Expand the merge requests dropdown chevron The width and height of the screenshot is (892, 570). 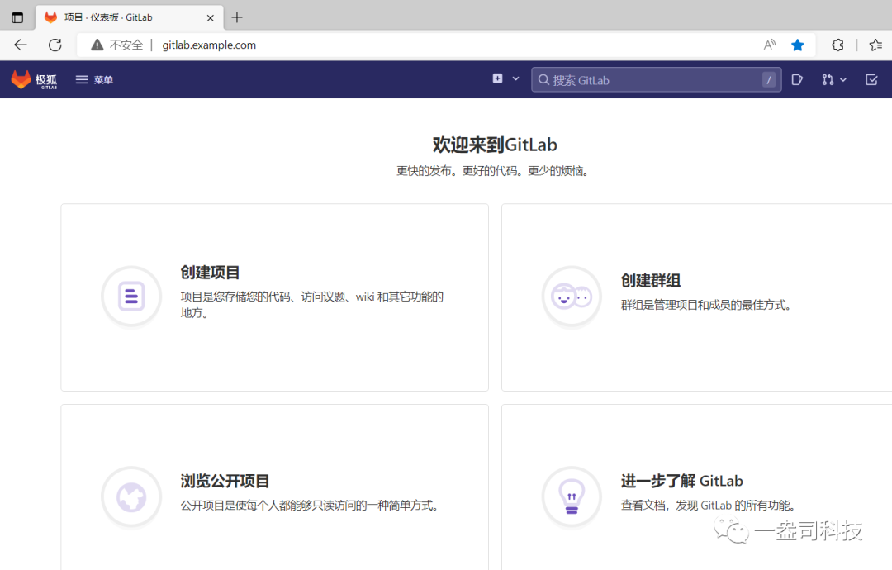843,80
